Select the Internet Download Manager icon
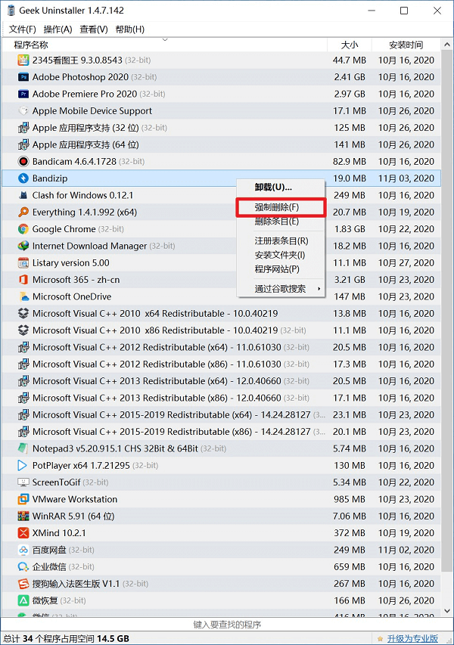Screen dimensions: 454x645 coord(23,246)
